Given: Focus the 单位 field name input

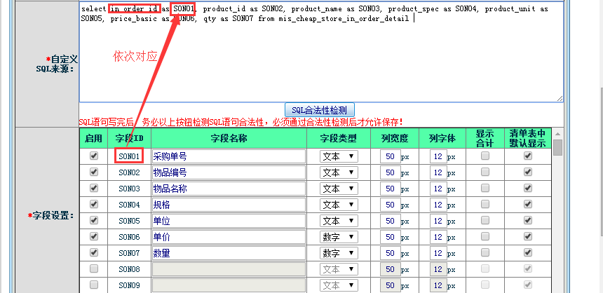Looking at the screenshot, I should [229, 221].
